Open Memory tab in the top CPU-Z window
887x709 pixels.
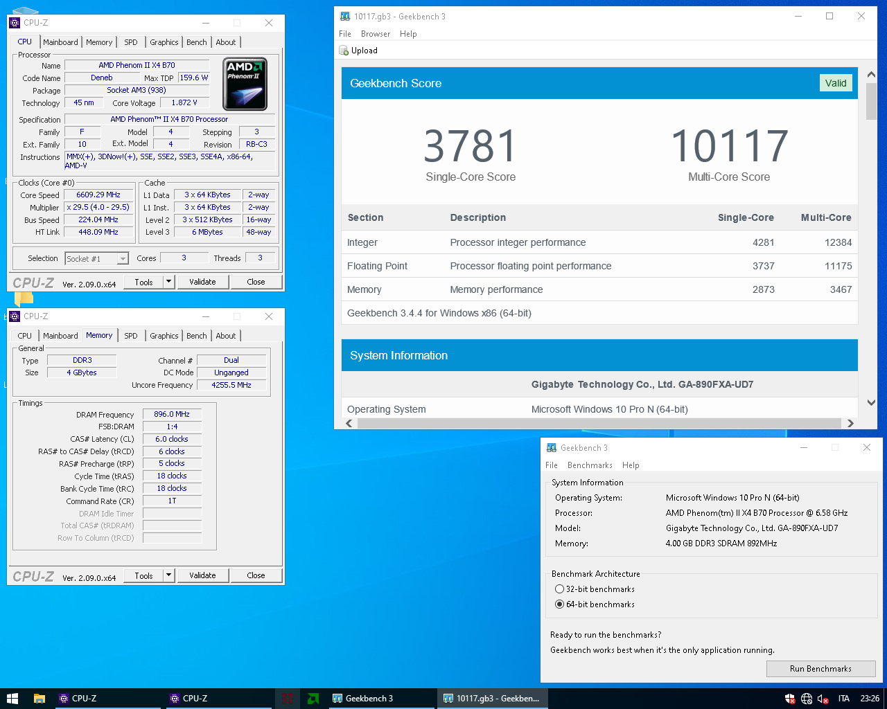click(x=99, y=42)
